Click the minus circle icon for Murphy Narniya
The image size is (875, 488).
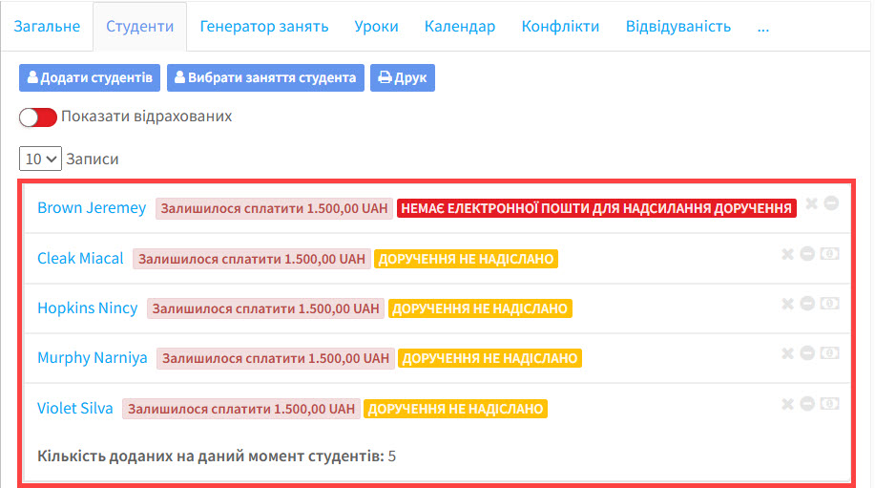coord(807,353)
